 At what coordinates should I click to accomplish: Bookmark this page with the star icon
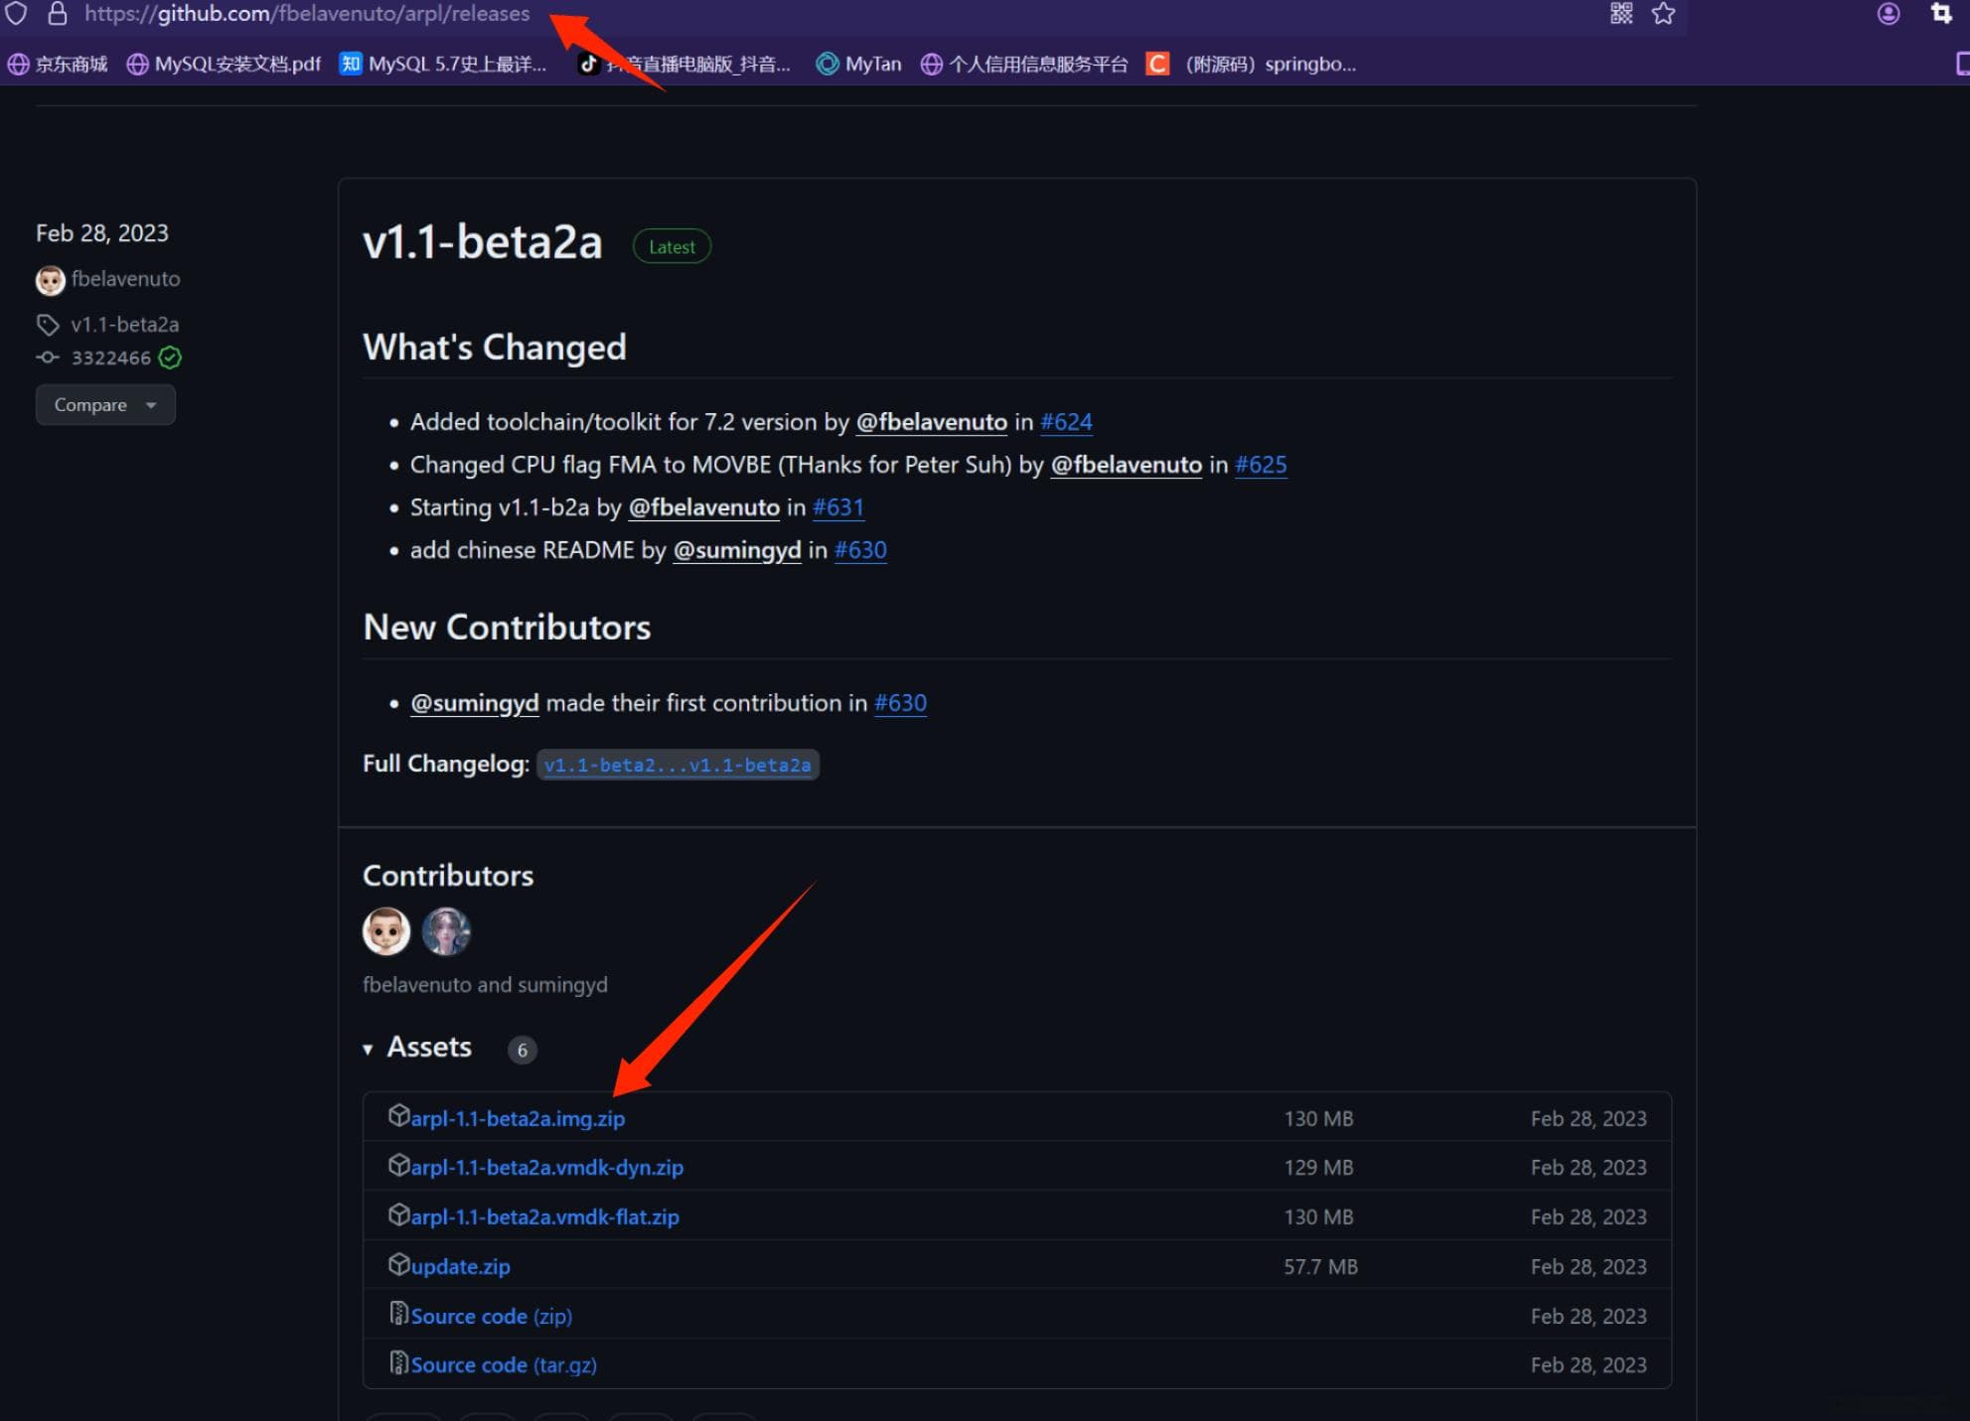coord(1664,13)
